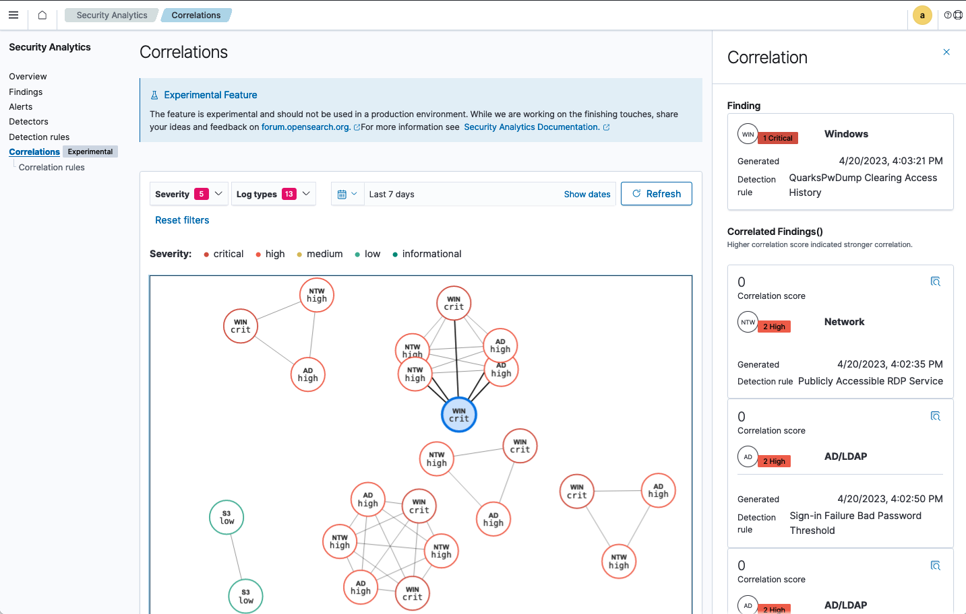Click the home icon in the top bar

[x=40, y=15]
